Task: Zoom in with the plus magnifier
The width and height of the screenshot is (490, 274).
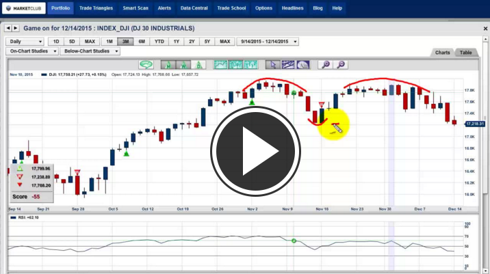Action: point(326,65)
